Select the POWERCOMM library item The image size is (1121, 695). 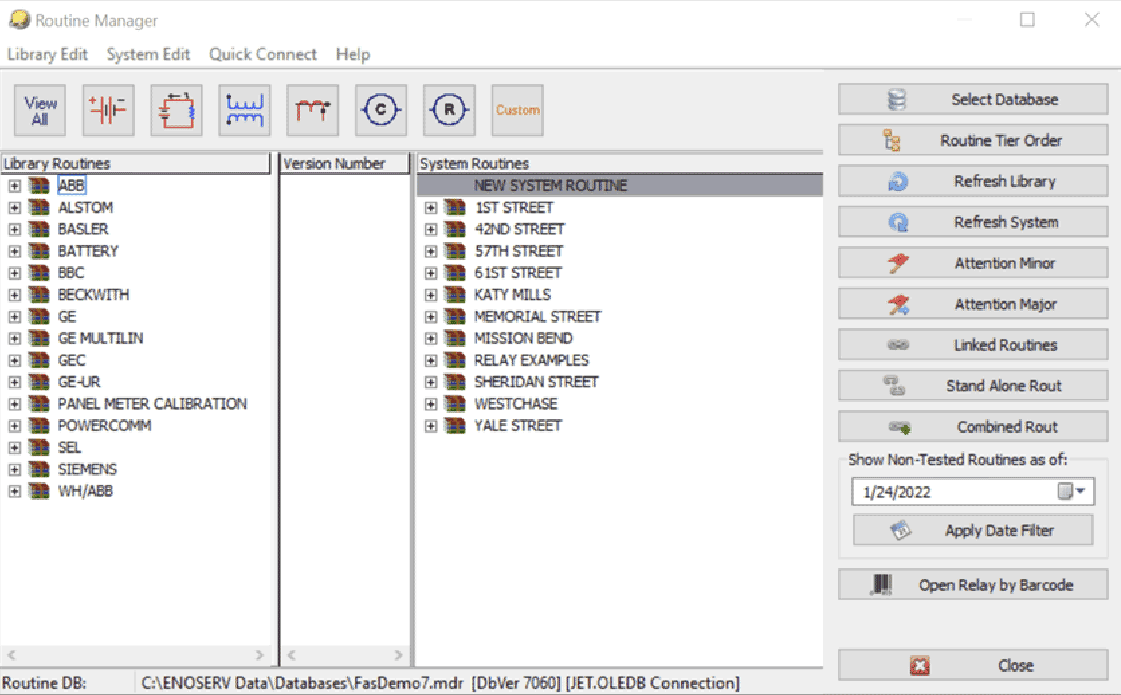pos(105,425)
